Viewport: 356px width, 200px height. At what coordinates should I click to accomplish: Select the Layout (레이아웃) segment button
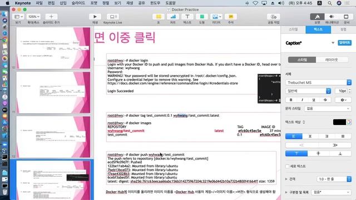332,59
